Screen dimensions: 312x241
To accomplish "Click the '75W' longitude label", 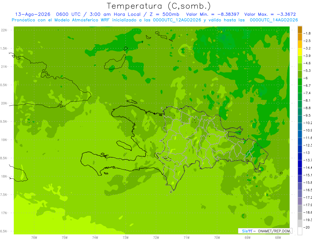I will coord(64,237).
